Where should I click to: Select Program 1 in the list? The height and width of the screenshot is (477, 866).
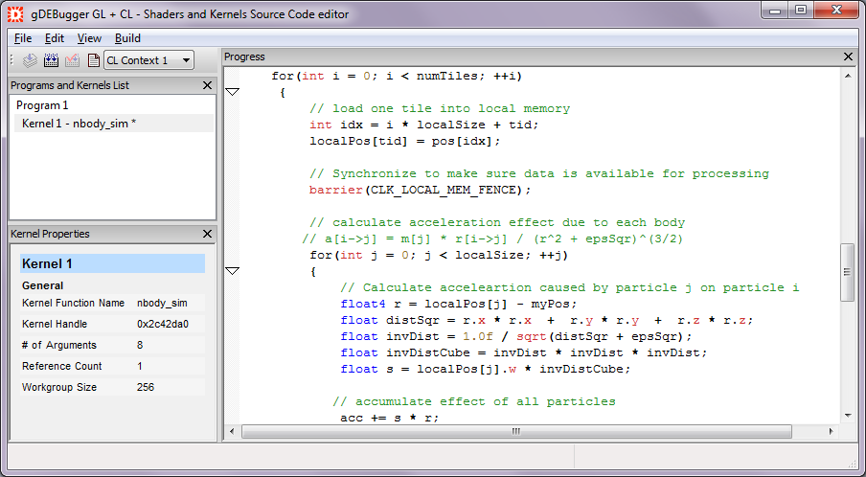click(42, 105)
